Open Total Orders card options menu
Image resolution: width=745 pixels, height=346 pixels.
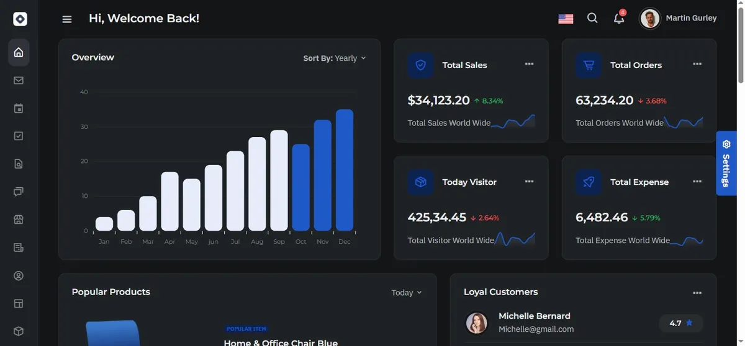tap(697, 64)
